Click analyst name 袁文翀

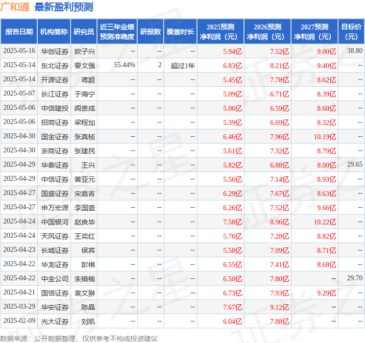tap(85, 293)
